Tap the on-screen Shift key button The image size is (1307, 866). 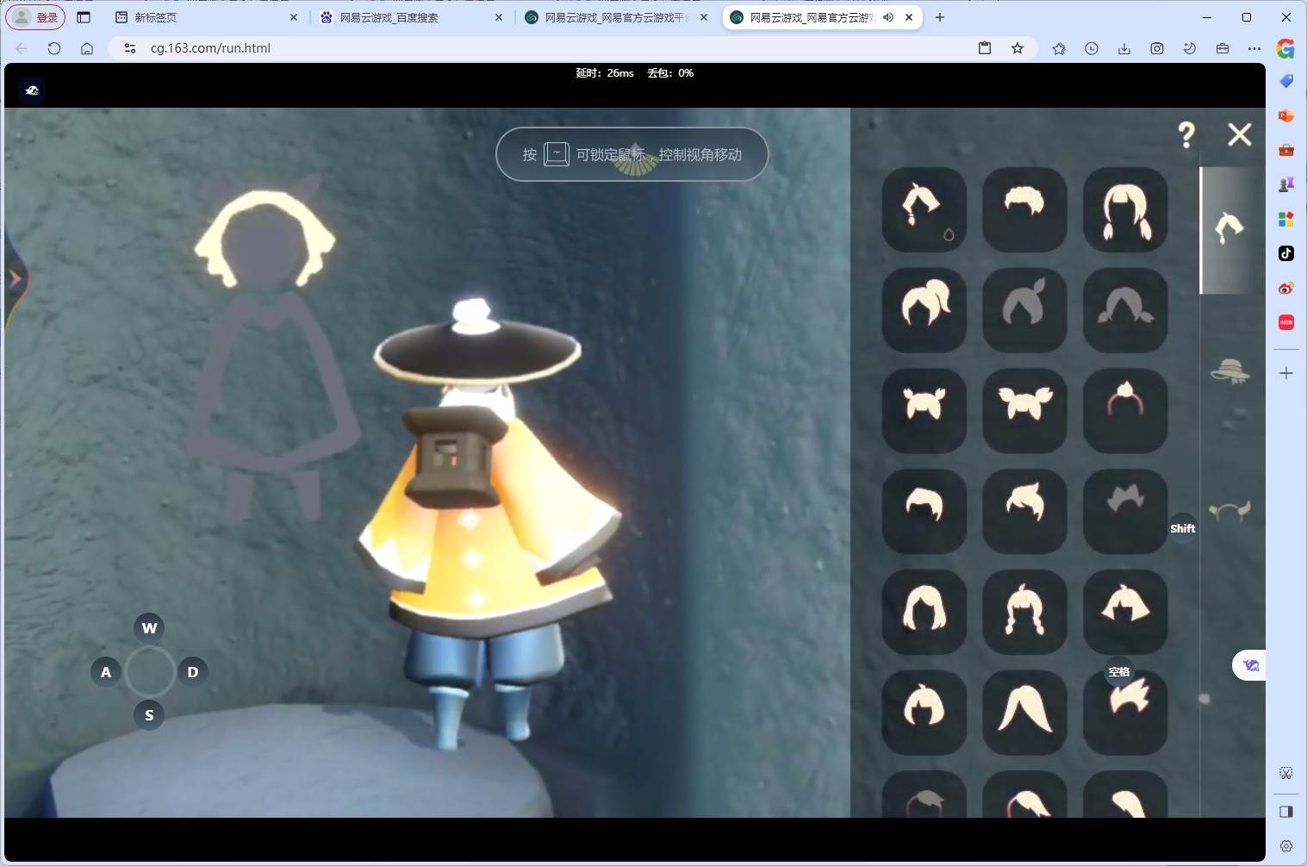coord(1183,528)
